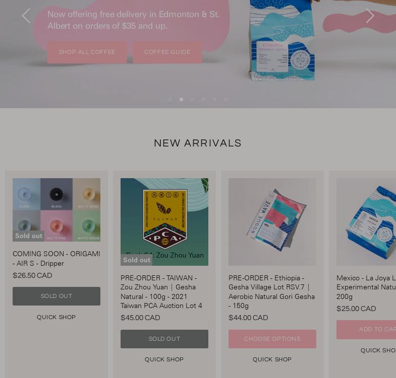Click Origami Air S Dripper title
396x378 pixels.
[x=56, y=259]
